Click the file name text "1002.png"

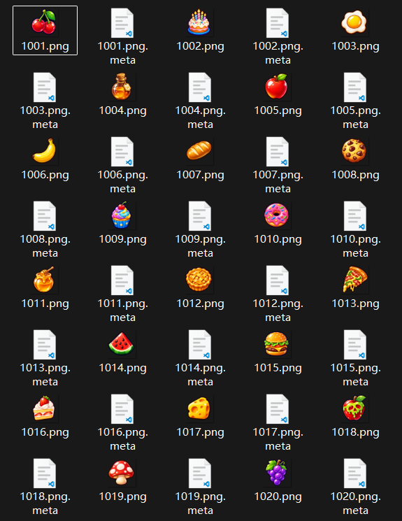pos(200,47)
